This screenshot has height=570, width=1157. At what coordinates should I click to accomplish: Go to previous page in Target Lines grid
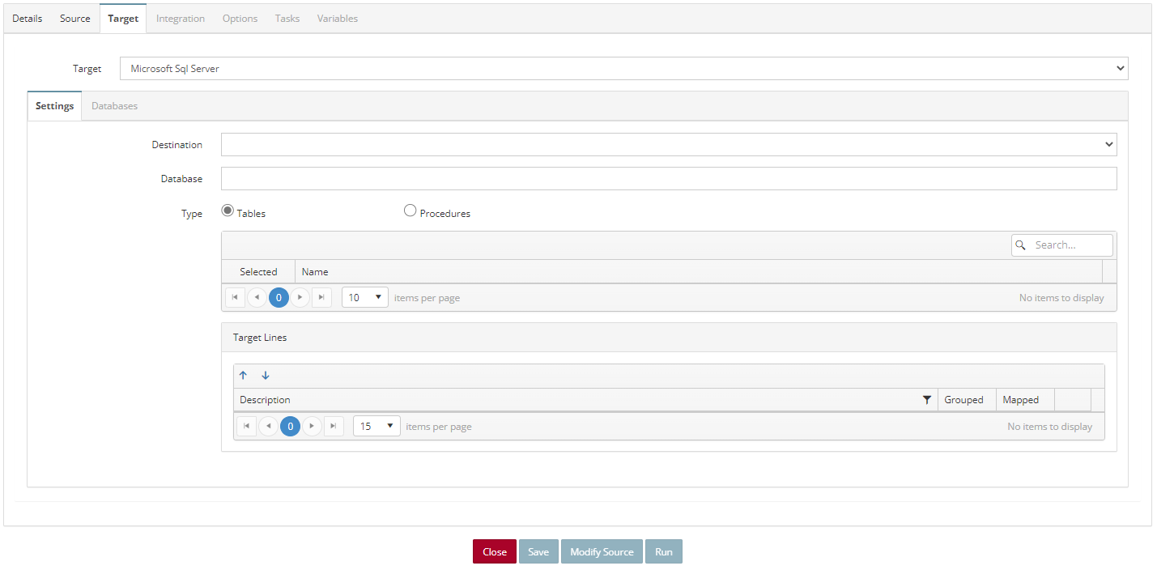pos(268,427)
